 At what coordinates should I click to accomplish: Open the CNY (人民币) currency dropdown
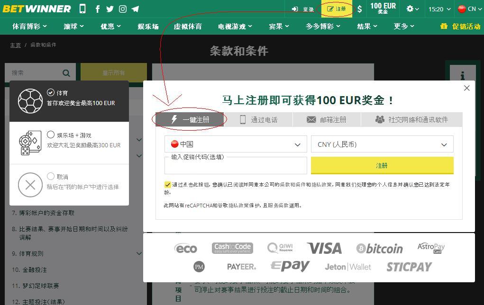point(382,144)
